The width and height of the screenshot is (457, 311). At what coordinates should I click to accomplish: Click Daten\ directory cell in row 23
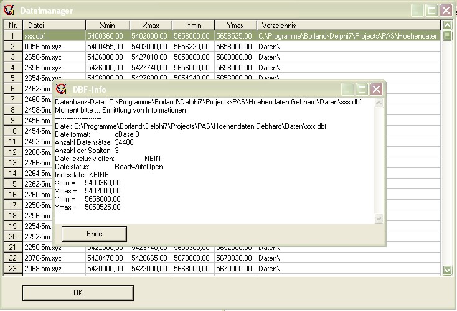pos(349,269)
